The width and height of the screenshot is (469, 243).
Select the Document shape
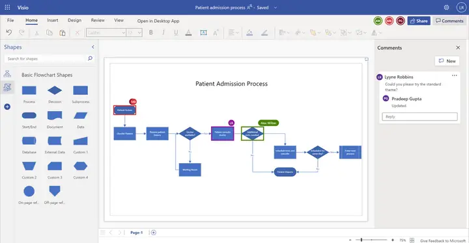click(x=55, y=116)
